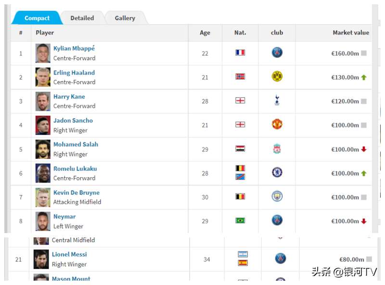The image size is (385, 285).
Task: Select the Compact tab
Action: [x=37, y=18]
